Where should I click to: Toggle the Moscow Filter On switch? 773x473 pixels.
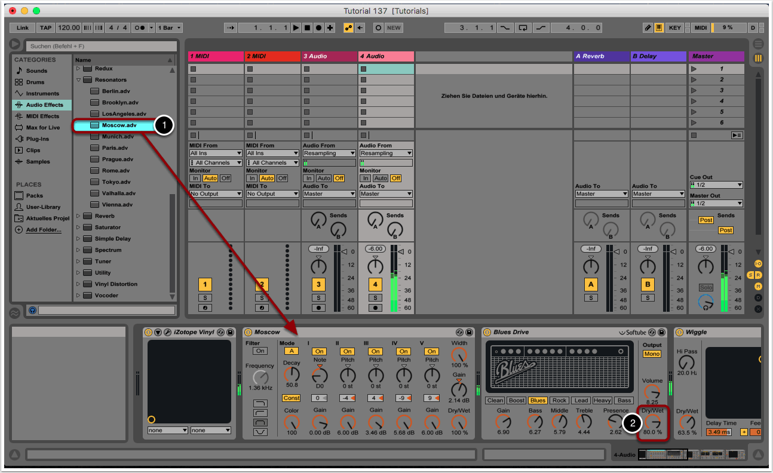click(260, 351)
